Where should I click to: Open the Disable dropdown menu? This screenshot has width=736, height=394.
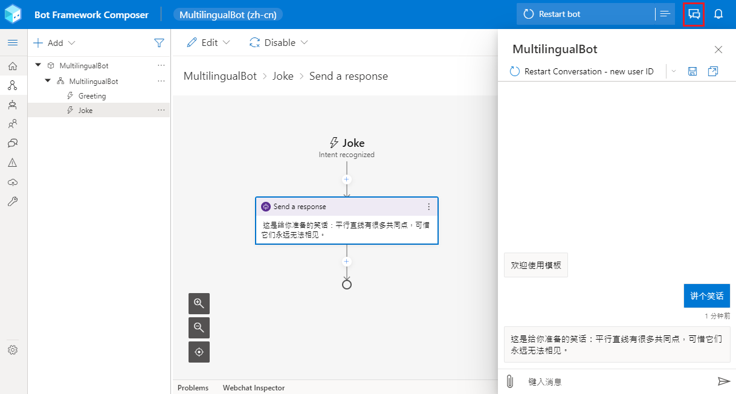point(279,43)
